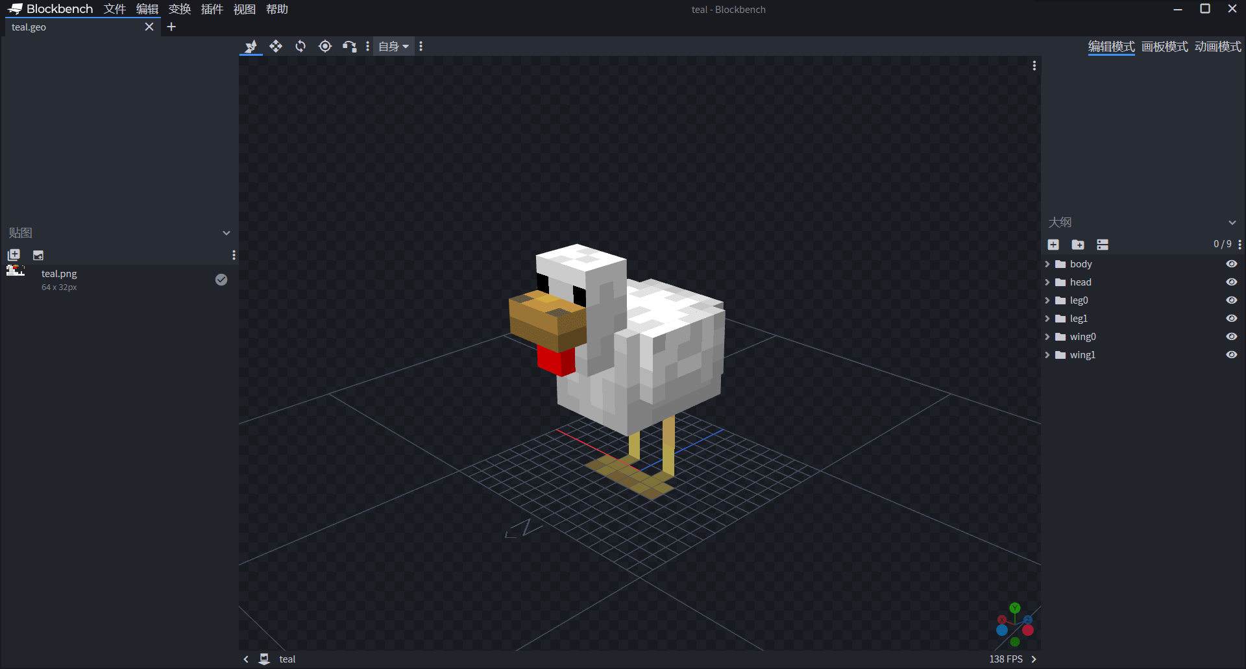The width and height of the screenshot is (1246, 669).
Task: Expand the wing0 group
Action: 1047,337
